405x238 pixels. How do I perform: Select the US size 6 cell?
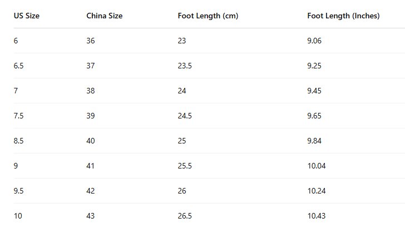(x=16, y=41)
